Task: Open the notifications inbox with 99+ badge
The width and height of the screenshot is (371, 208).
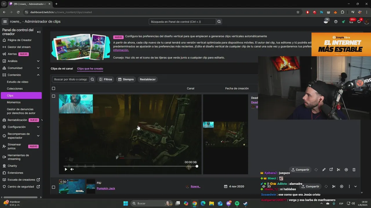Action: coord(351,22)
